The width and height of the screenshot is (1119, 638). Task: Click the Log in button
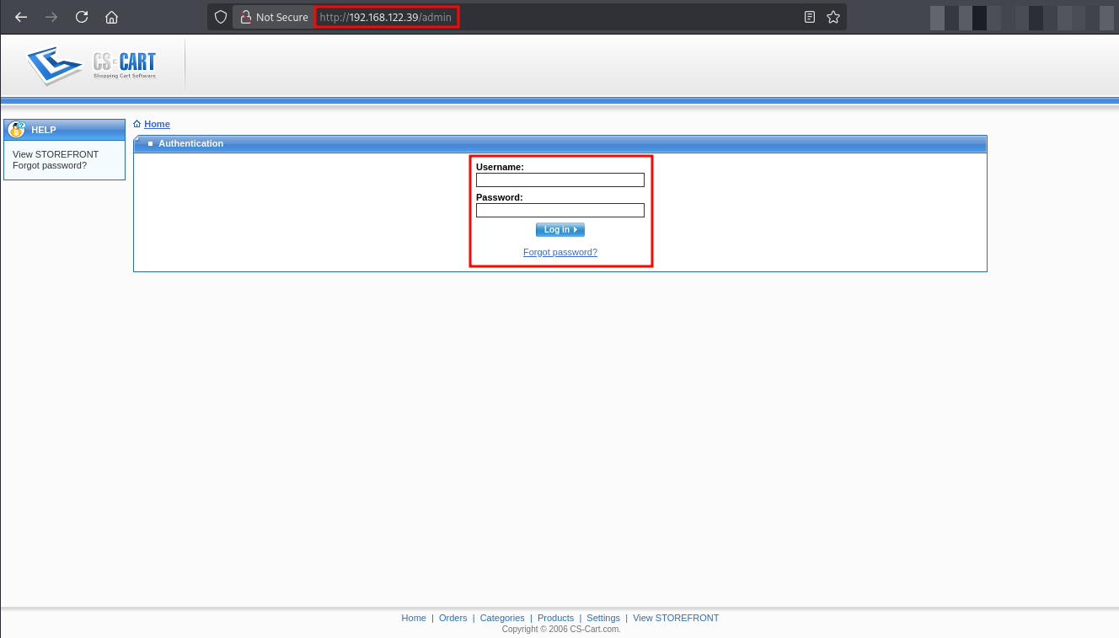point(560,229)
